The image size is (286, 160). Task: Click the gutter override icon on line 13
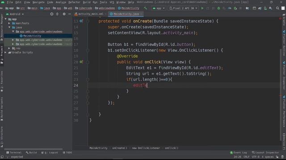coord(81,21)
